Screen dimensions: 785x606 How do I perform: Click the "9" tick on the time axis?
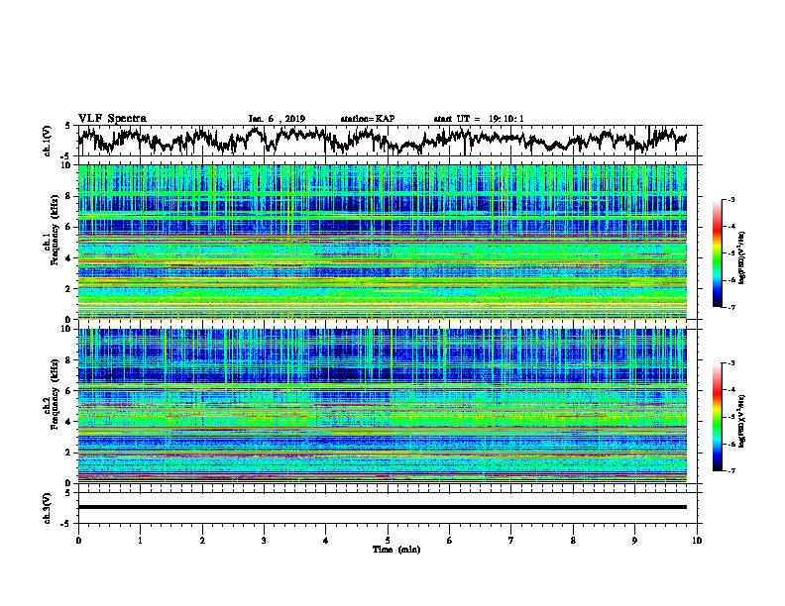click(x=634, y=541)
